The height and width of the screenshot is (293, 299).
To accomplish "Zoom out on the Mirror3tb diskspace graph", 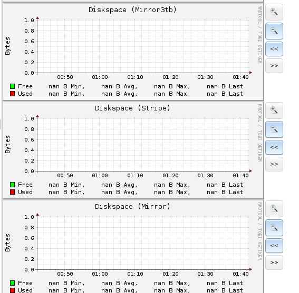I will click(274, 31).
